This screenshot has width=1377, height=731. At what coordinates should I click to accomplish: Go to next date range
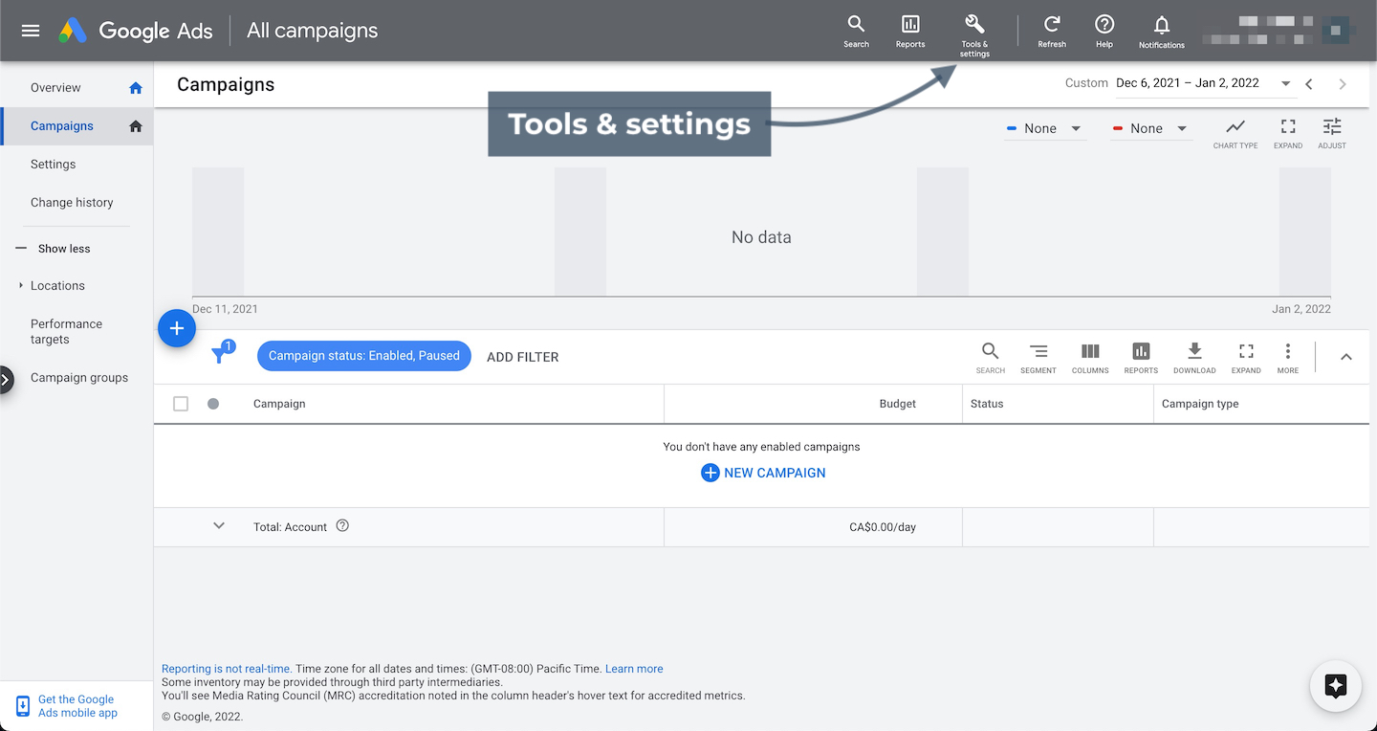[1343, 84]
